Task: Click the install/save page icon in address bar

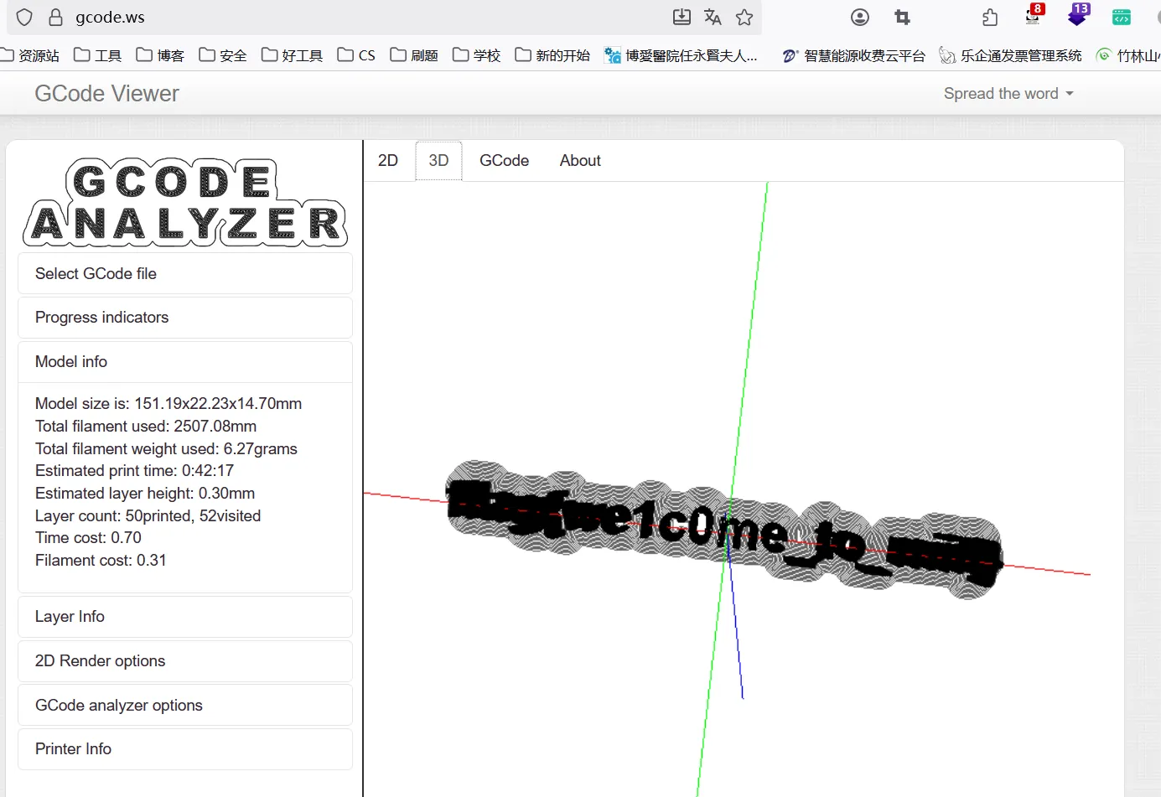Action: click(x=682, y=17)
